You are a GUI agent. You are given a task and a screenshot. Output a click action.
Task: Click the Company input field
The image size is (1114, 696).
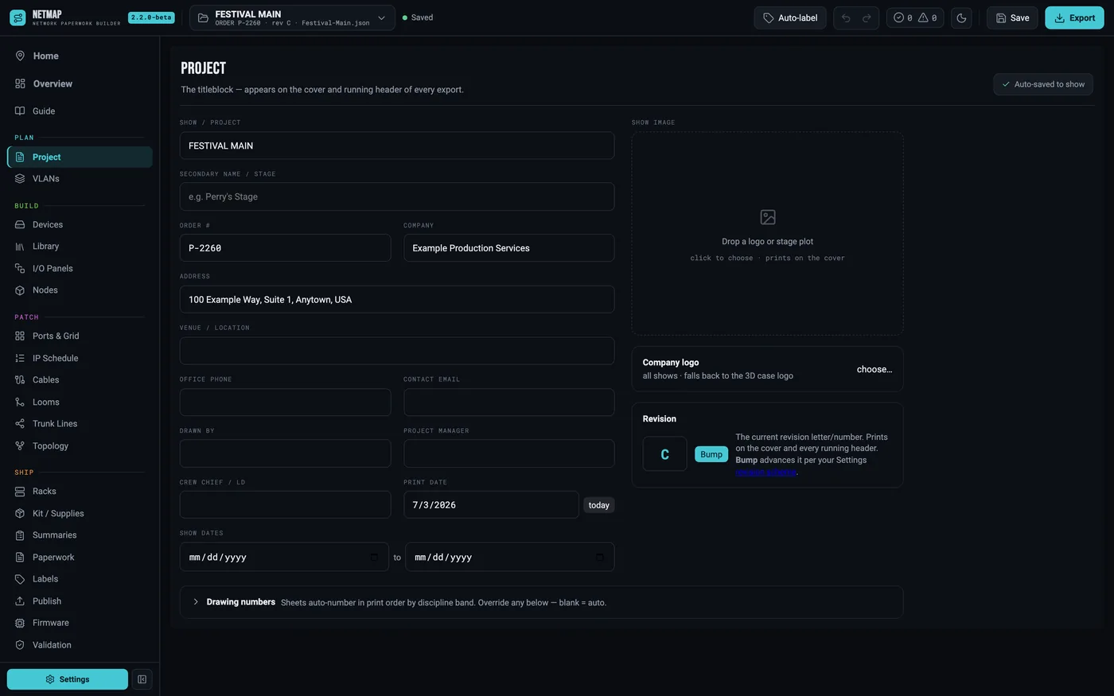509,248
